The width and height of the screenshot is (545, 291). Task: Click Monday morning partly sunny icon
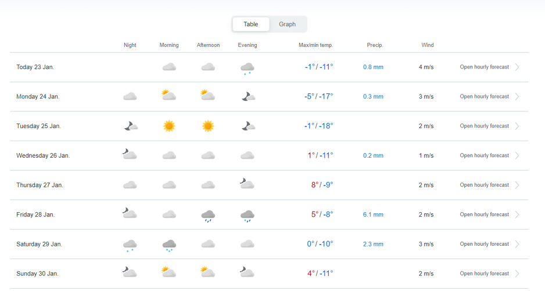click(169, 96)
